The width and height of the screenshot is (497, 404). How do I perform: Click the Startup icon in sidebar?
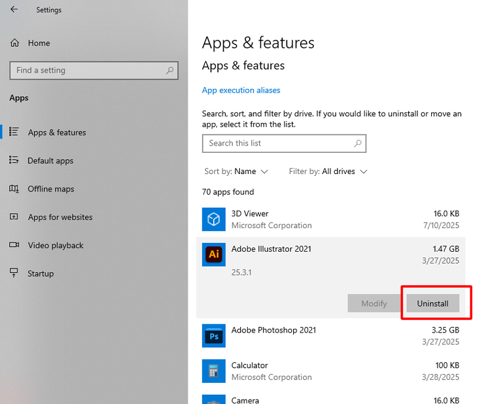click(14, 272)
